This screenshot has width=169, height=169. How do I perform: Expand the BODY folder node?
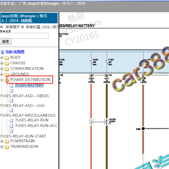pyautogui.click(x=2, y=58)
